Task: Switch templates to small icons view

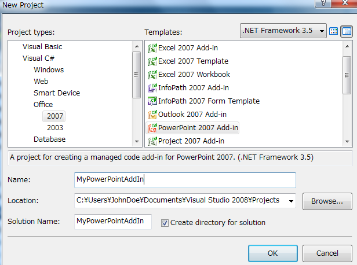Action: click(347, 31)
